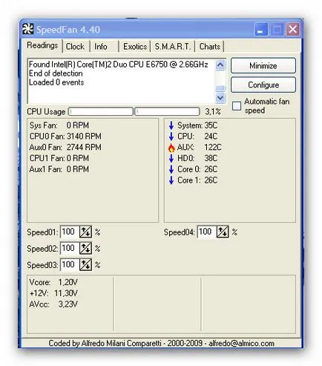Click the arrow icon beside Core 1 reading
This screenshot has height=366, width=322.
pos(171,180)
